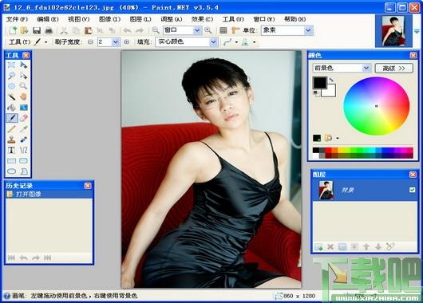
Task: Select the Ellipse Select tool
Action: (x=11, y=86)
